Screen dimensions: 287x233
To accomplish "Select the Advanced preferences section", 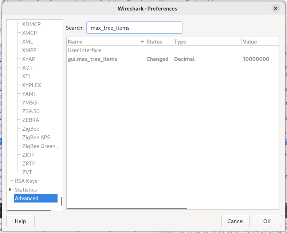I will (36, 198).
